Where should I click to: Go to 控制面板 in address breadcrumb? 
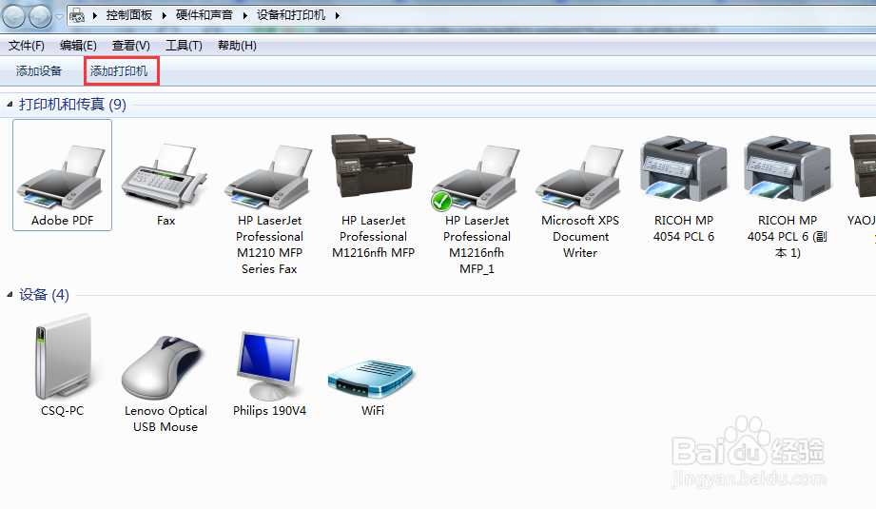[x=129, y=15]
